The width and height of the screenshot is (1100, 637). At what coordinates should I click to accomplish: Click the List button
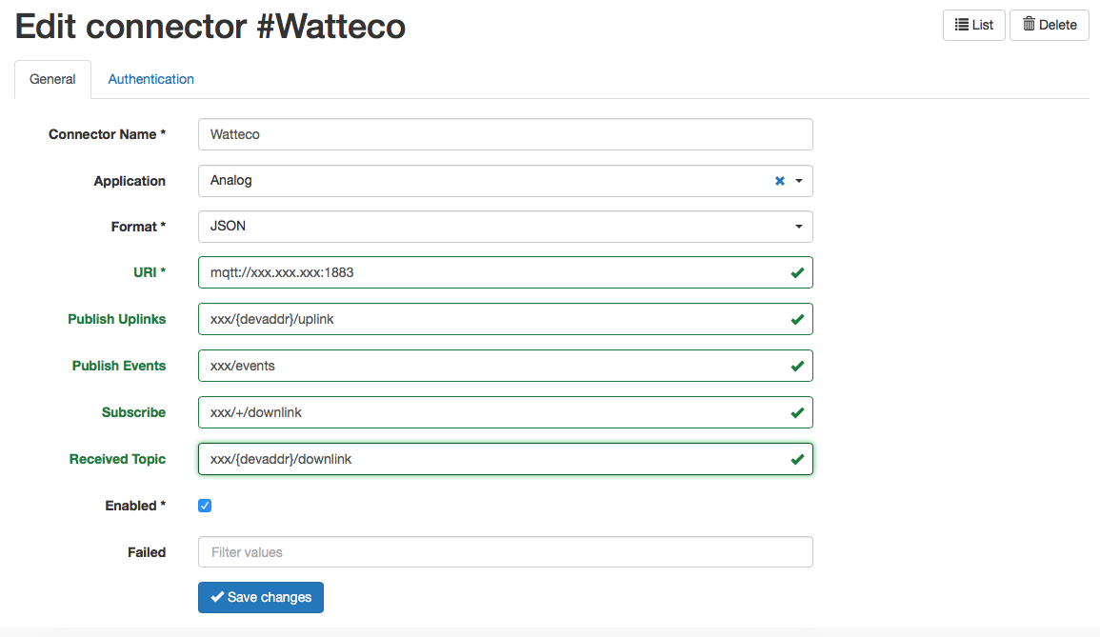(973, 25)
